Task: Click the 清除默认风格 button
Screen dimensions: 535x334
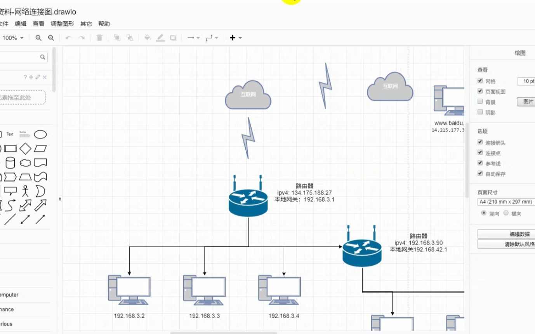Action: [506, 244]
